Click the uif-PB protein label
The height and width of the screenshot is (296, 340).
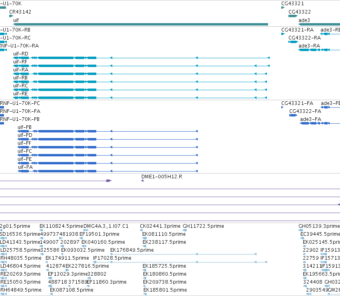[x=24, y=127]
